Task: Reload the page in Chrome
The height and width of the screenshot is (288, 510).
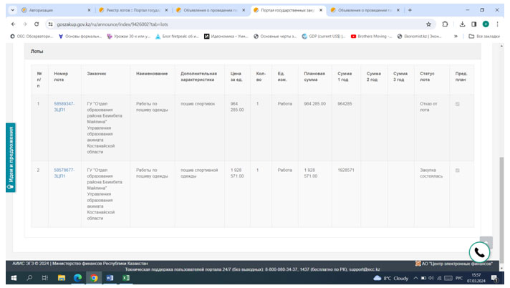Action: click(x=36, y=24)
